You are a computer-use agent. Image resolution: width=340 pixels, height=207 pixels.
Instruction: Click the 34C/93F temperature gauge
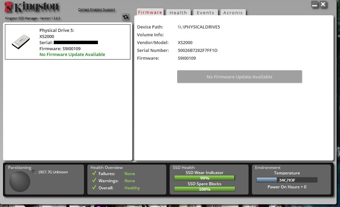287,180
